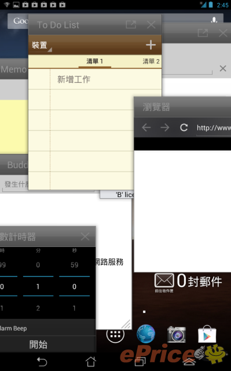Viewport: 231px width, 371px height.
Task: Tap the Android back navigation button
Action: [x=42, y=362]
